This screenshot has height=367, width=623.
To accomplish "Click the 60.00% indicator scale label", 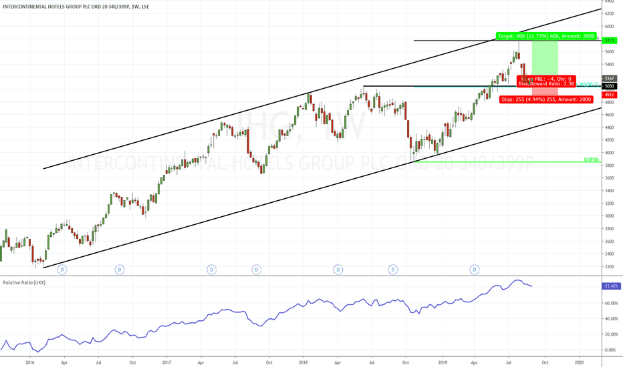I will [611, 303].
